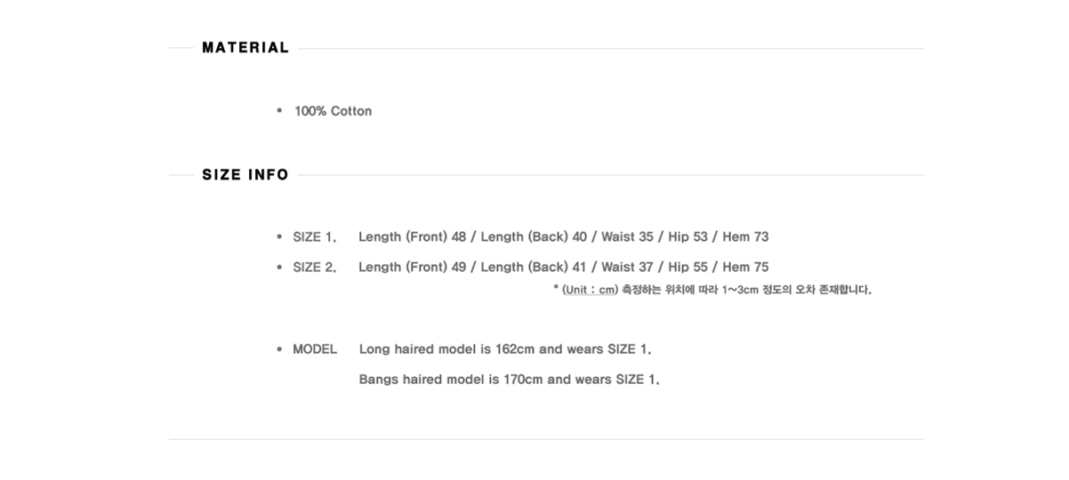Image resolution: width=1069 pixels, height=480 pixels.
Task: Click the SIZE 1. label
Action: point(314,237)
